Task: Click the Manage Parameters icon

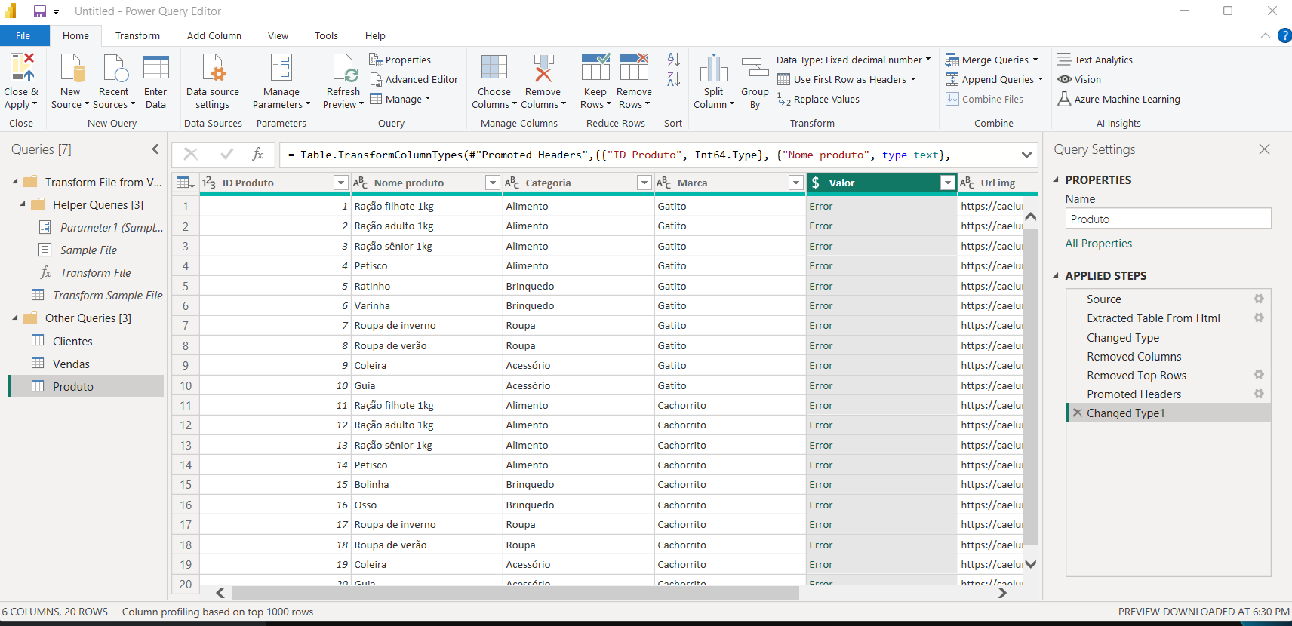Action: (x=281, y=68)
